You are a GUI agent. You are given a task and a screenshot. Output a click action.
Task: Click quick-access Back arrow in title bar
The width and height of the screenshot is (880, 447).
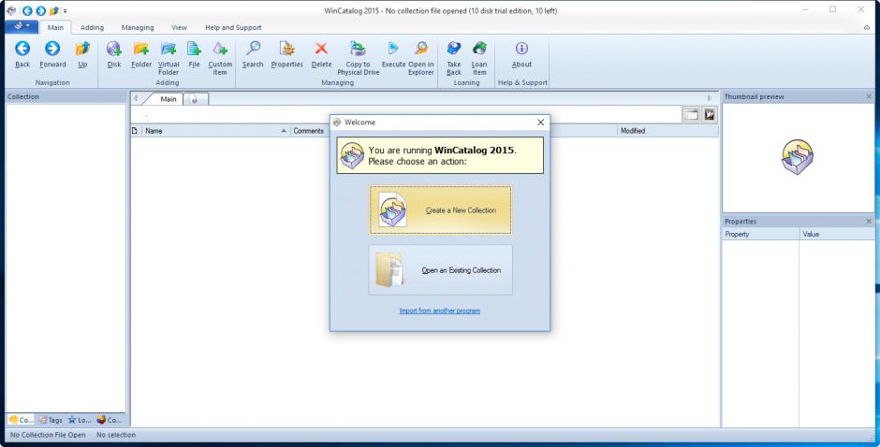[x=27, y=10]
